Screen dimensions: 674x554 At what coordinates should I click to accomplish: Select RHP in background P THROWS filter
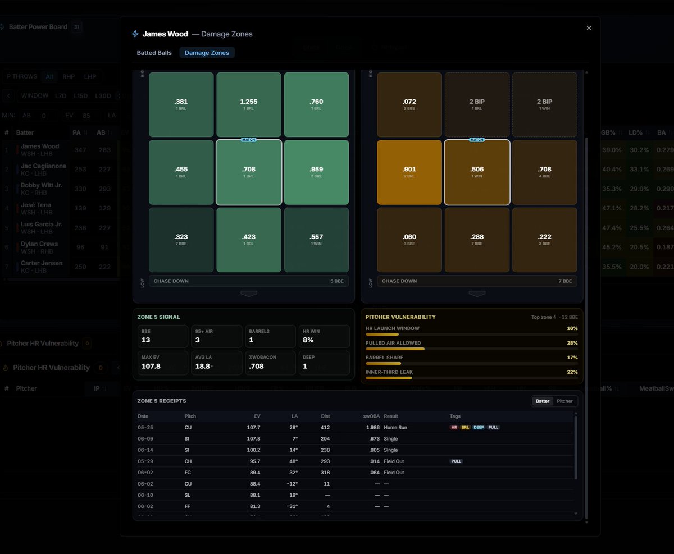click(69, 77)
